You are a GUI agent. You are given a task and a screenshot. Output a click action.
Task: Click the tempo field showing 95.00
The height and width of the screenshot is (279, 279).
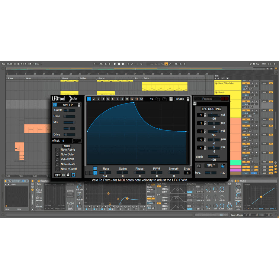pos(10,64)
